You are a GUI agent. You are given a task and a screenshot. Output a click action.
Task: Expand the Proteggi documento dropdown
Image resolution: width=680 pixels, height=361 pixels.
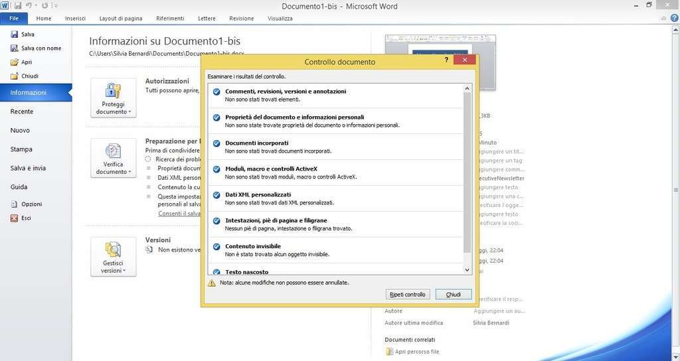pyautogui.click(x=113, y=98)
